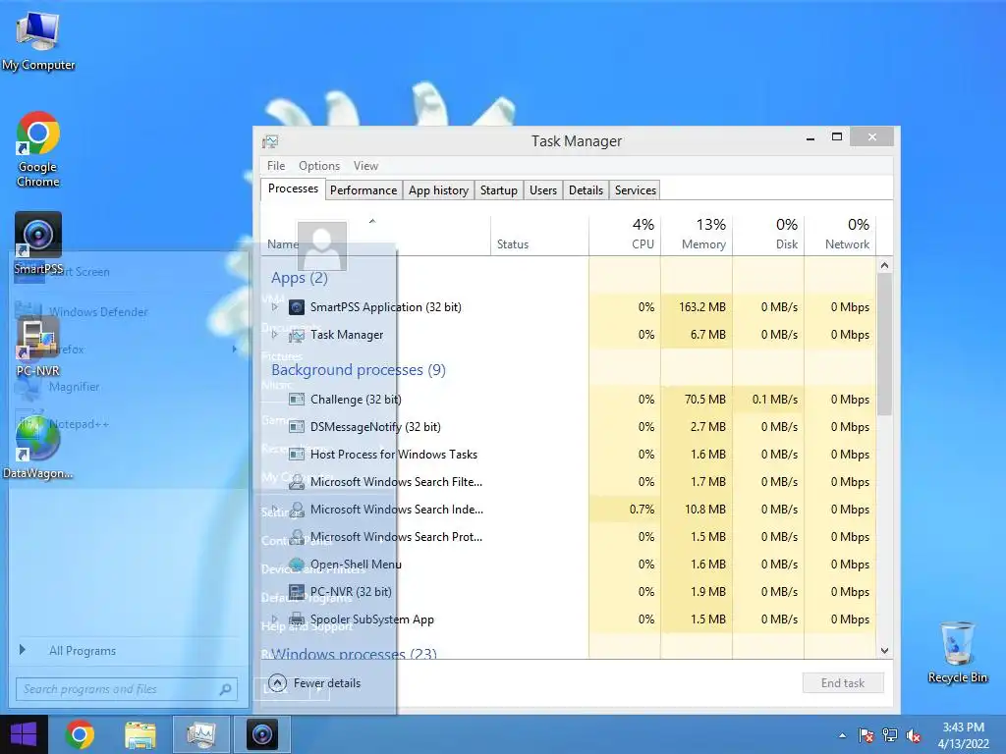Click the Search programs and files box
This screenshot has height=754, width=1006.
click(x=127, y=689)
